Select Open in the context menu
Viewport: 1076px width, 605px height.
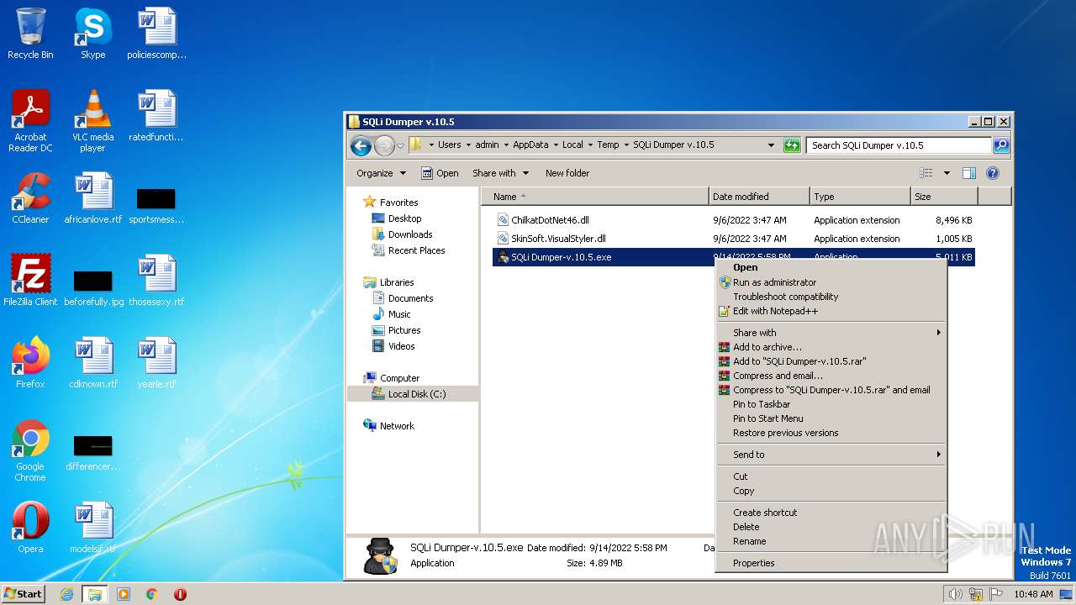pyautogui.click(x=831, y=268)
